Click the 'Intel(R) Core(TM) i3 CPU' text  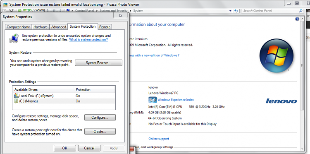click(165, 107)
